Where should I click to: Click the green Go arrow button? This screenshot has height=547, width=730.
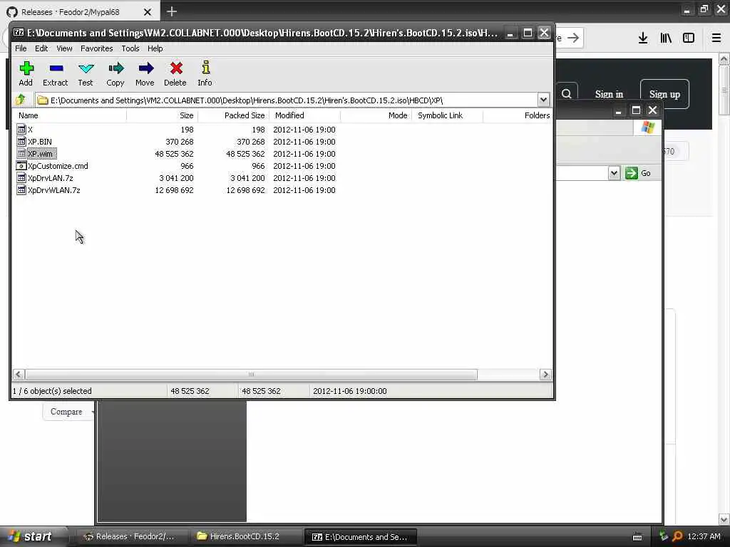click(x=632, y=173)
